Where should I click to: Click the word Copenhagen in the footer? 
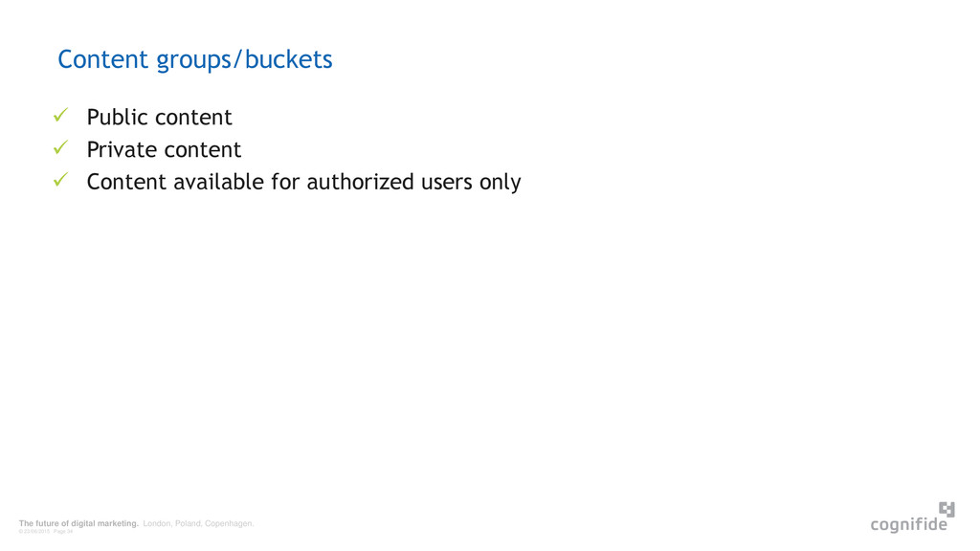pyautogui.click(x=229, y=523)
